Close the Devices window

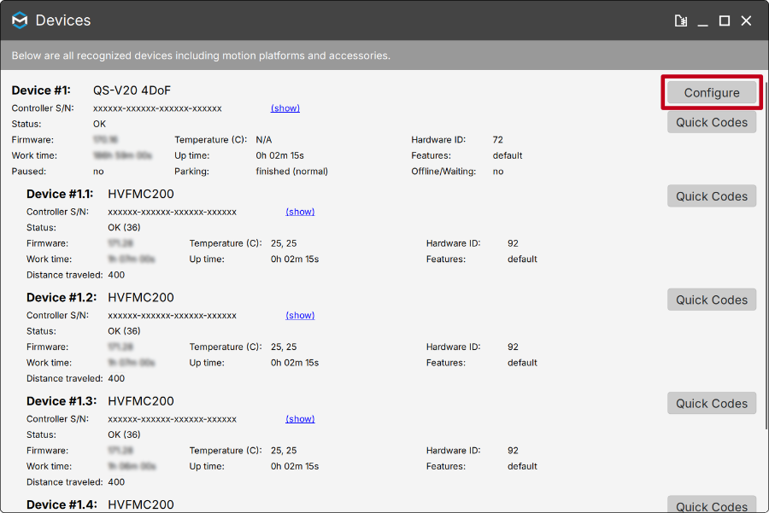click(747, 20)
